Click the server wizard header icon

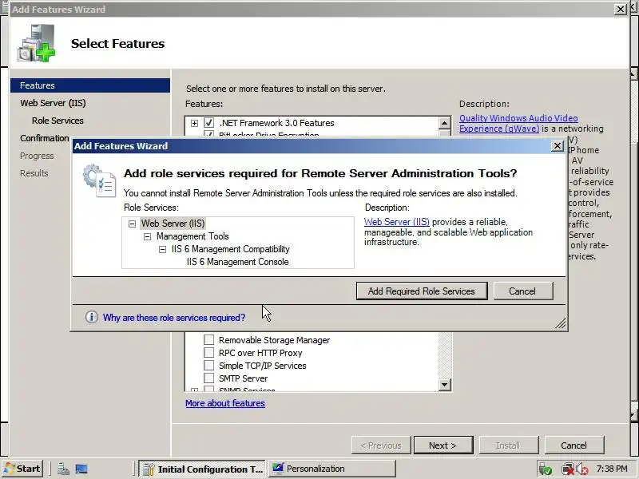click(36, 43)
